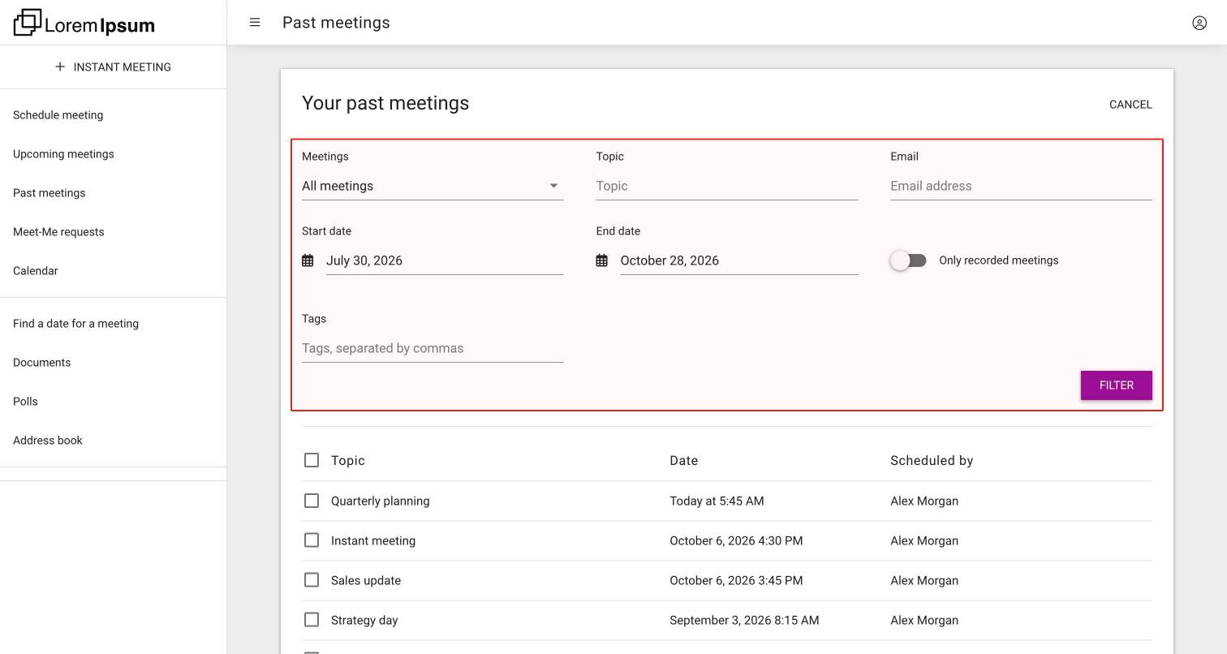Viewport: 1227px width, 654px height.
Task: Click the Email address field
Action: click(x=1021, y=186)
